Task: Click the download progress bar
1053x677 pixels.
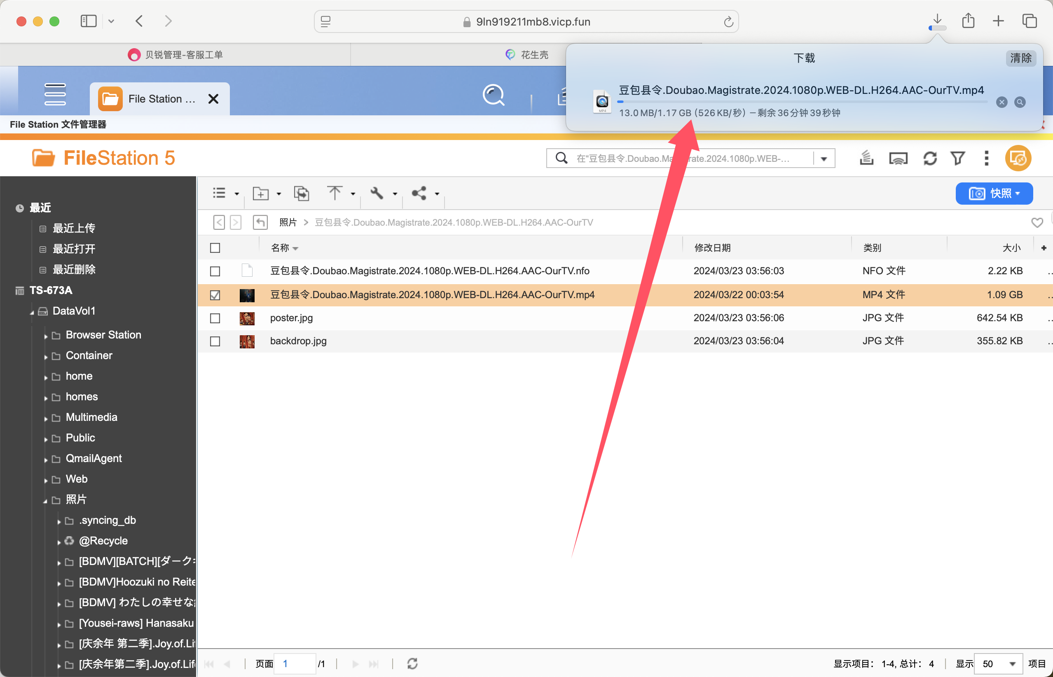Action: (x=803, y=102)
